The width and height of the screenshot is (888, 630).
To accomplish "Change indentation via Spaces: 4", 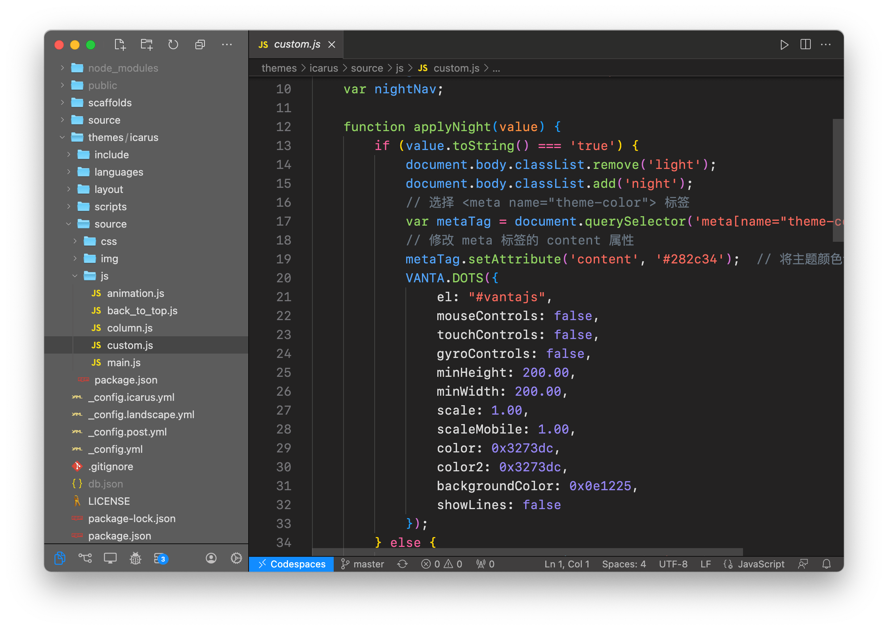I will 624,564.
